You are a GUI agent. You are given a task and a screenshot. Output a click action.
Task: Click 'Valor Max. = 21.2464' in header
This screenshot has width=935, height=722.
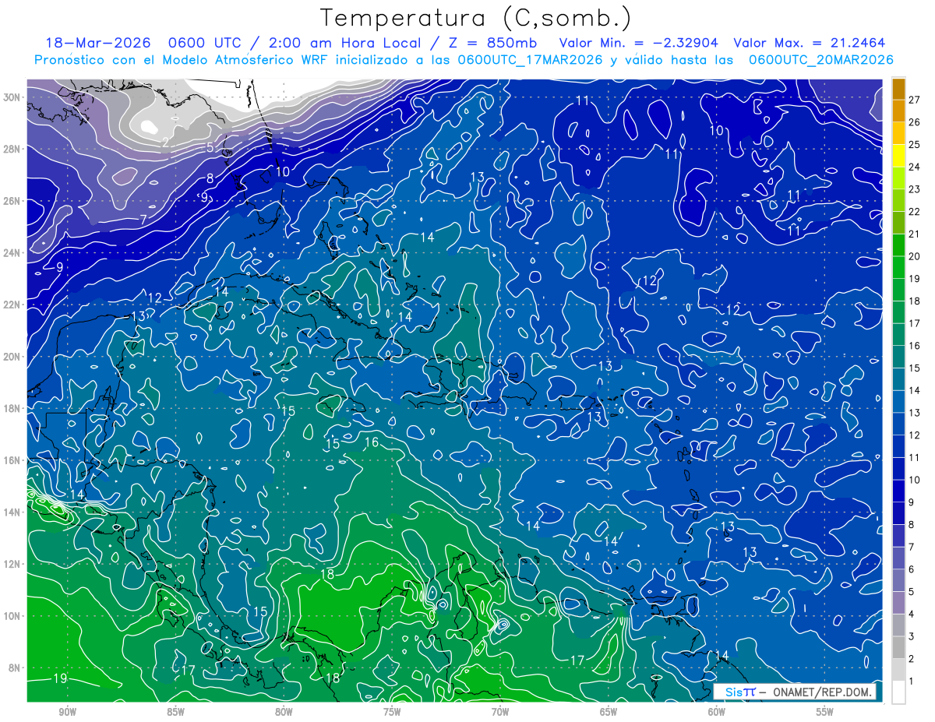(810, 43)
